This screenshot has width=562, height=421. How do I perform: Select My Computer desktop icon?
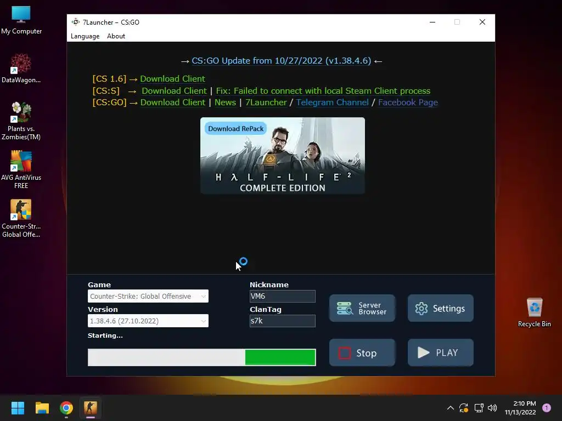21,20
